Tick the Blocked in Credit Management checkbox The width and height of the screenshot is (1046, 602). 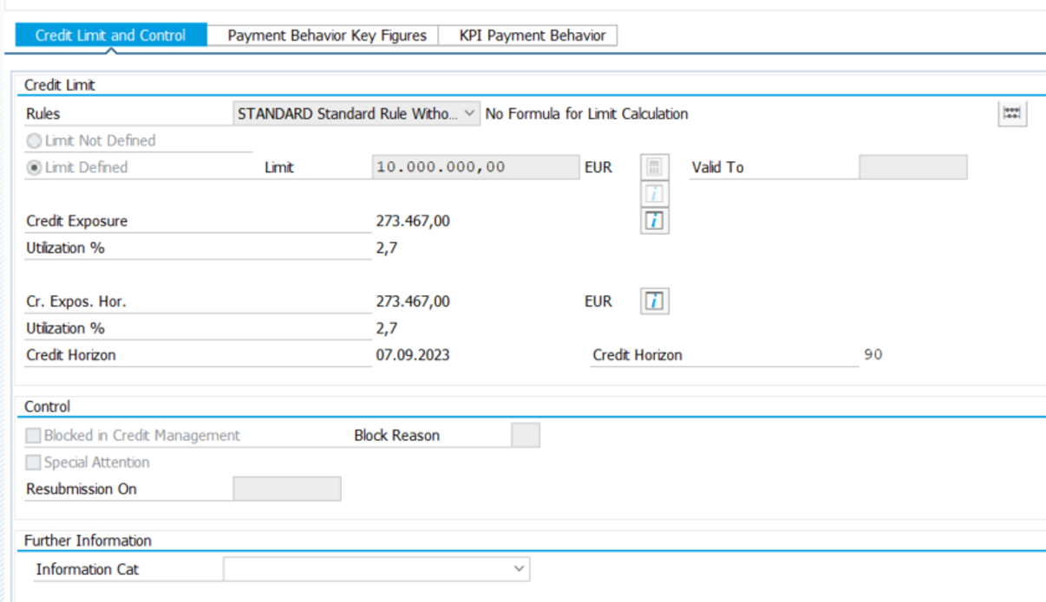click(34, 436)
